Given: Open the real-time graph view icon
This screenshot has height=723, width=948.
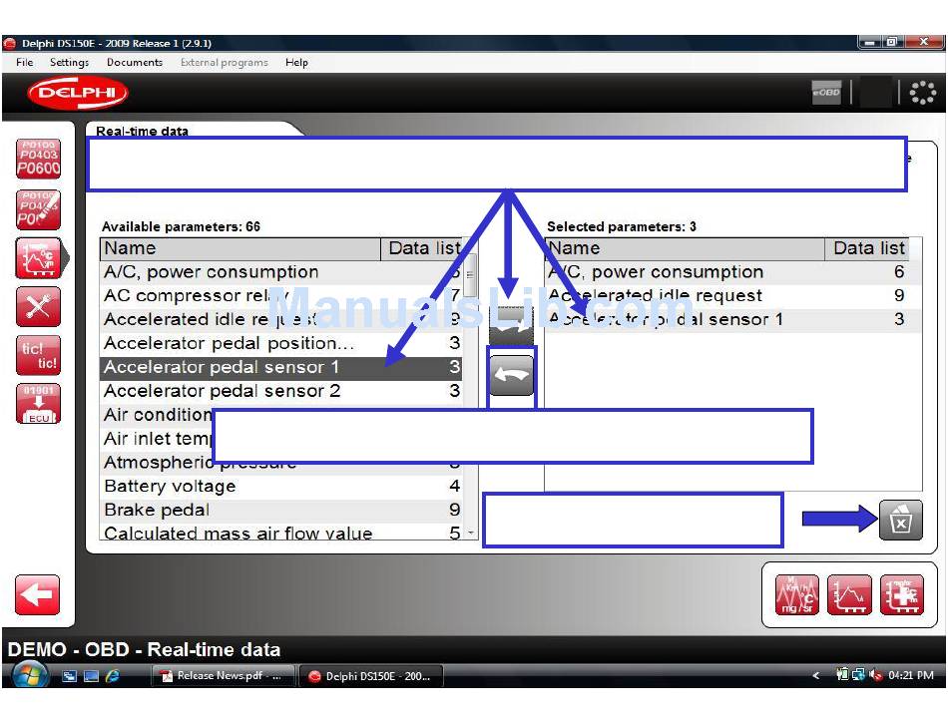Looking at the screenshot, I should (x=849, y=595).
